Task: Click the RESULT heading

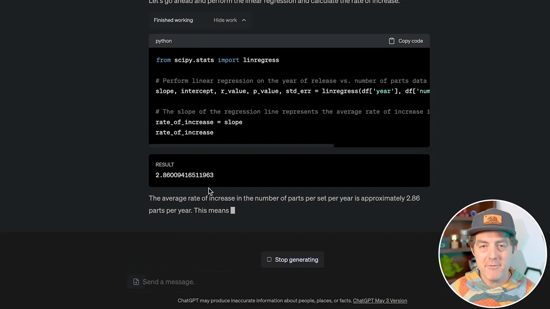Action: point(165,164)
